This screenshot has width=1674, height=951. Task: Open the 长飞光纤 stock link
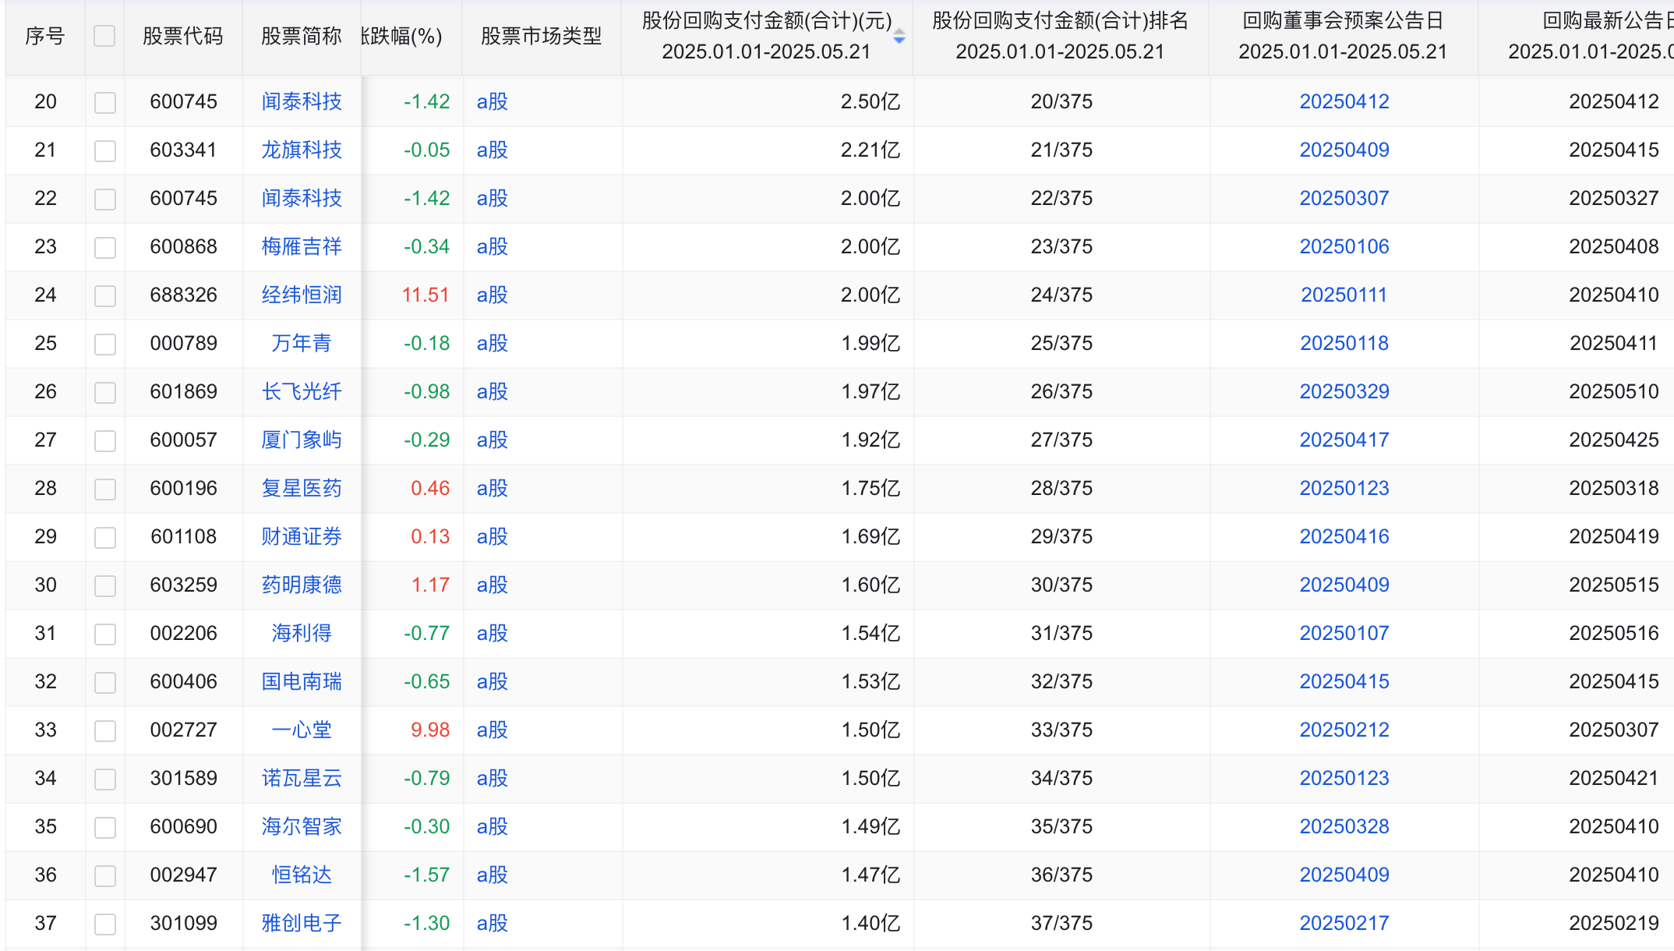[x=302, y=391]
